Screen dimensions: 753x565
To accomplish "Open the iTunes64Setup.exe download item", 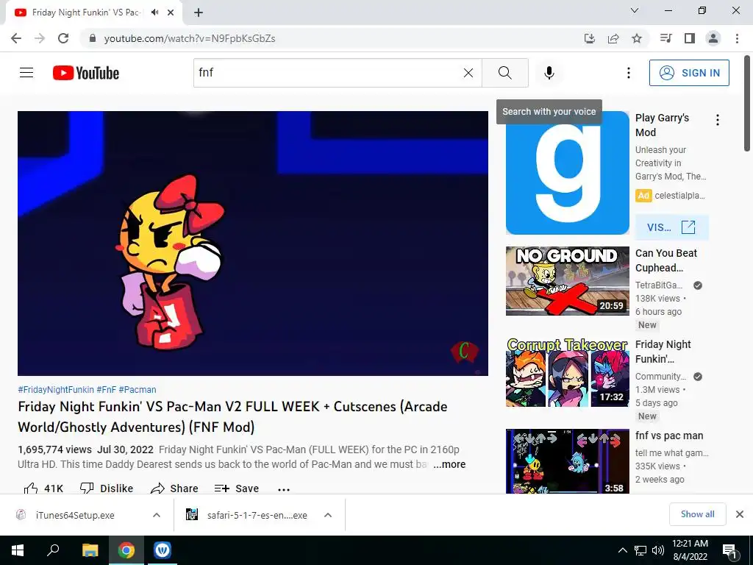I will [75, 515].
